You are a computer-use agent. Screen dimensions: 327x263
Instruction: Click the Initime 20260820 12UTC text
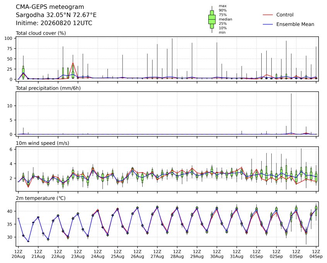pyautogui.click(x=54, y=23)
